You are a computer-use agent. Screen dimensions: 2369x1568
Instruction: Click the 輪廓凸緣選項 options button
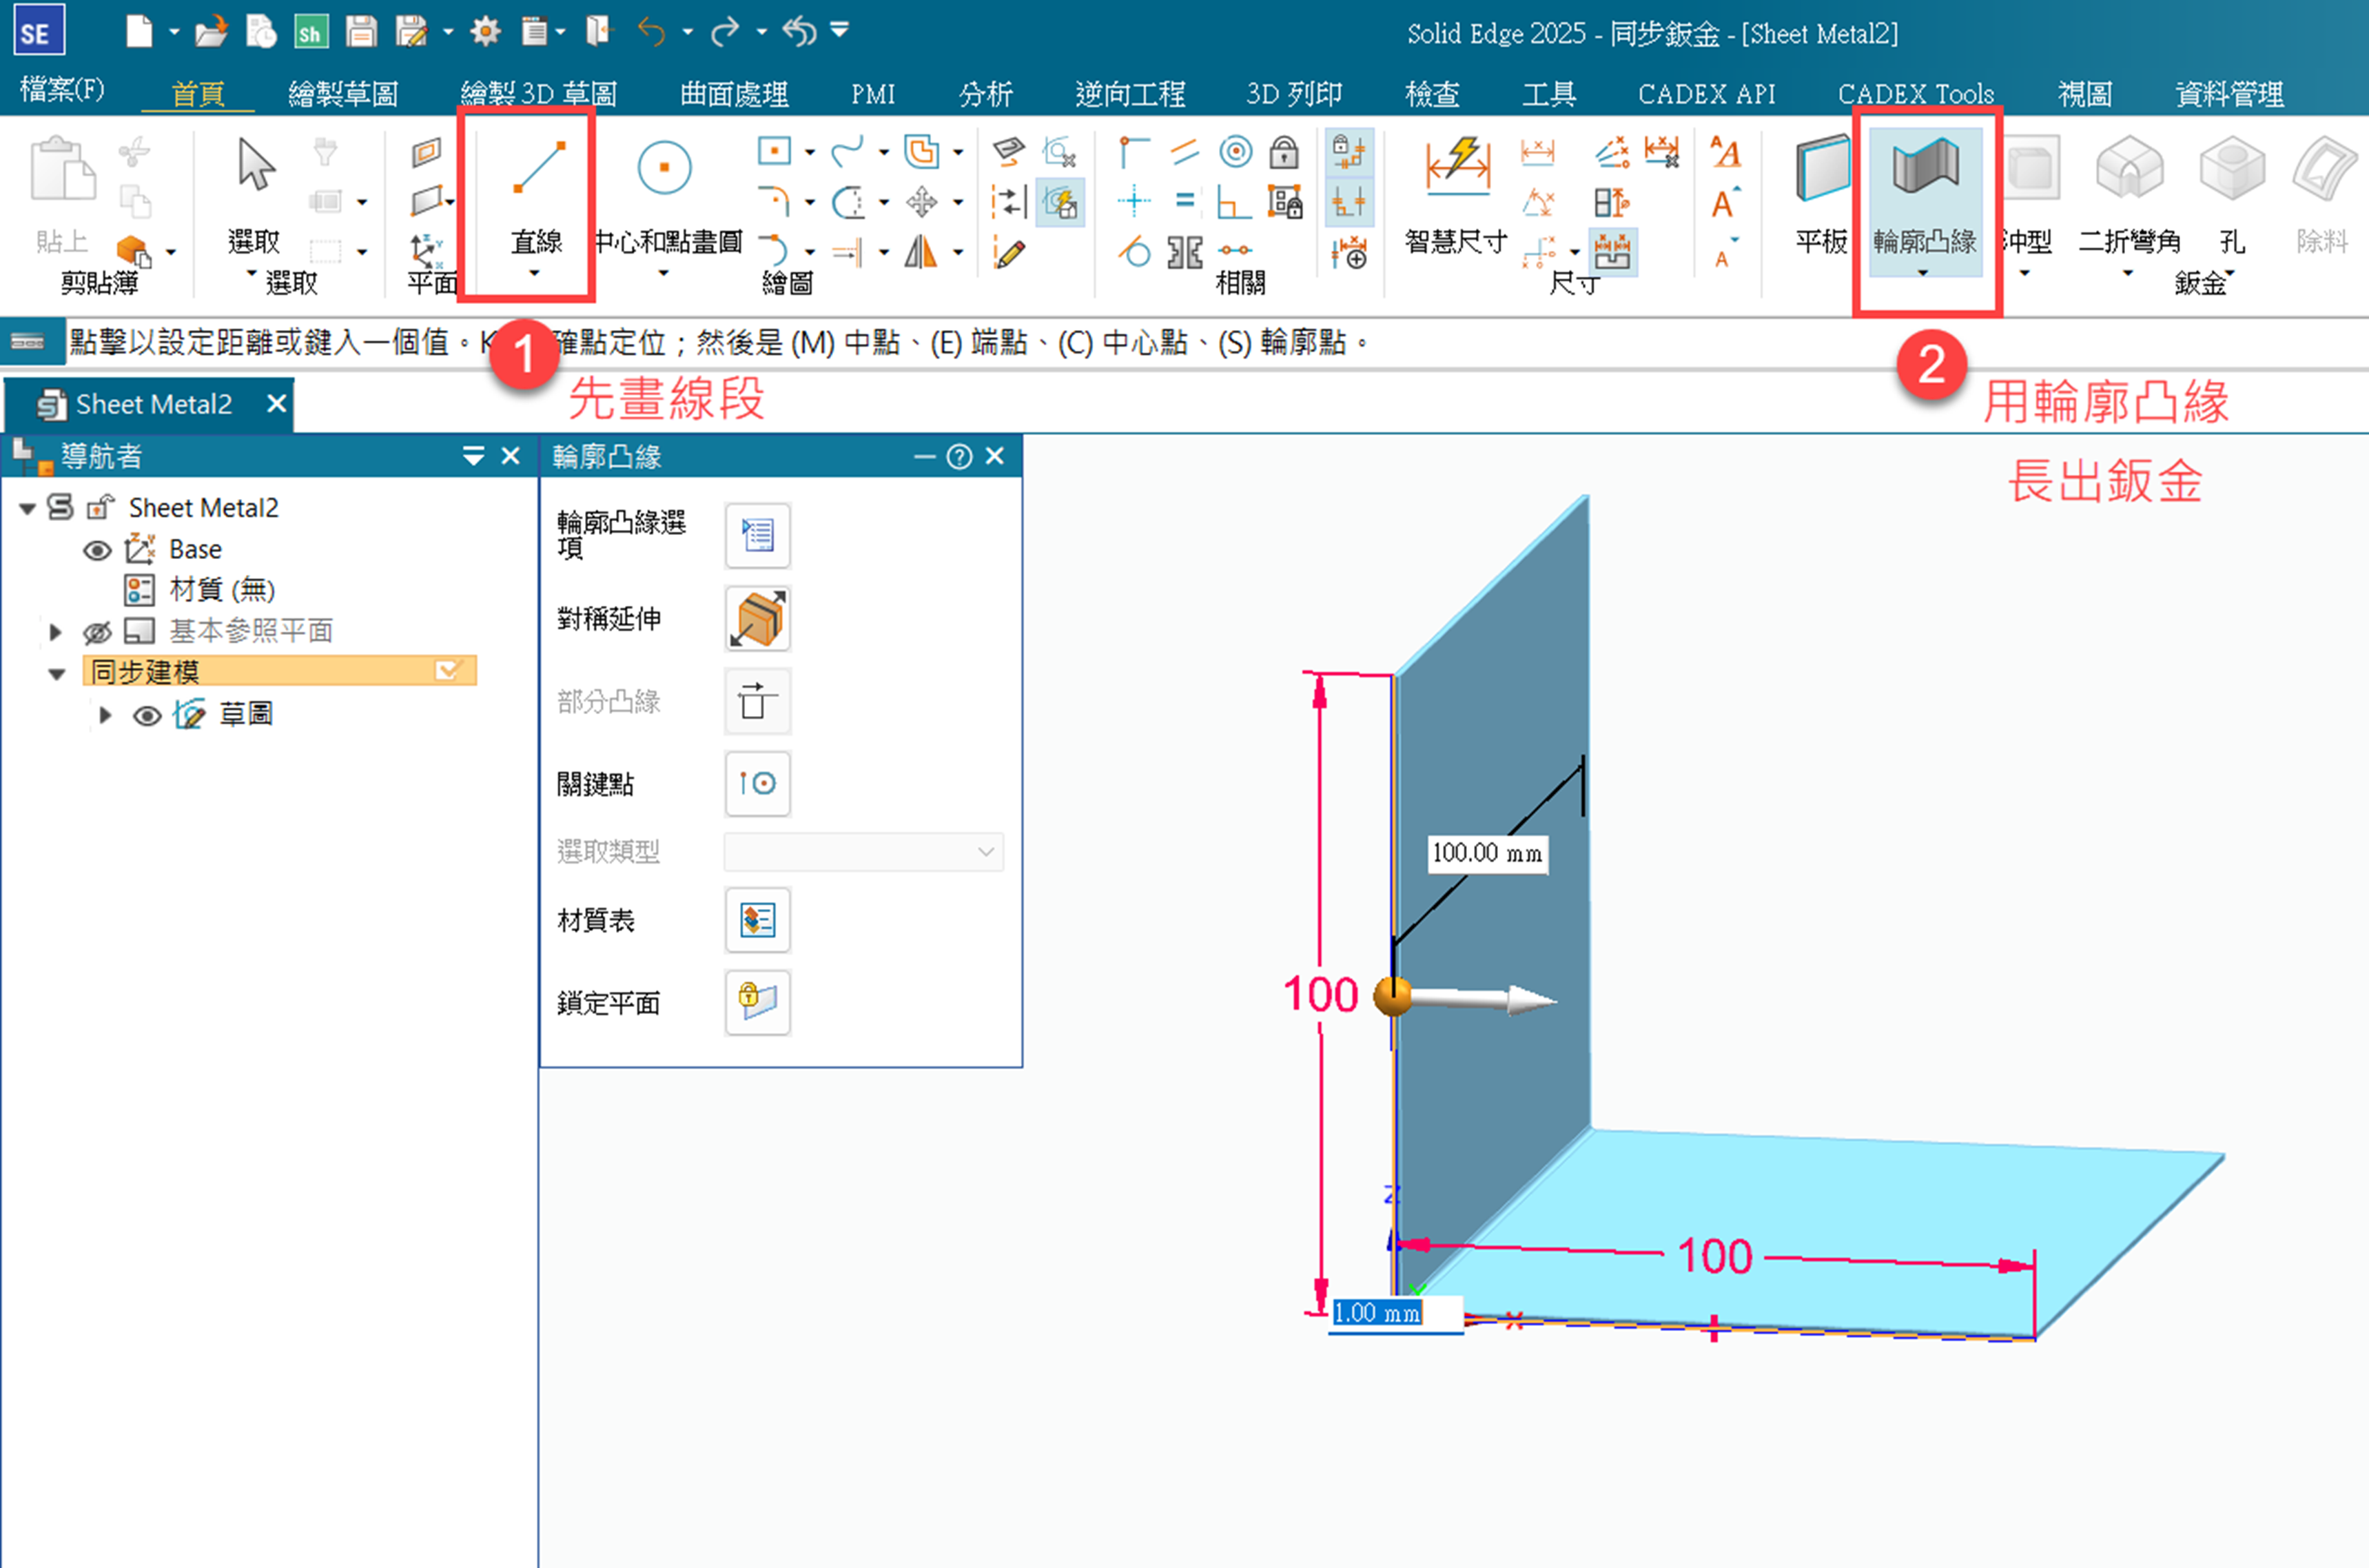(x=757, y=535)
